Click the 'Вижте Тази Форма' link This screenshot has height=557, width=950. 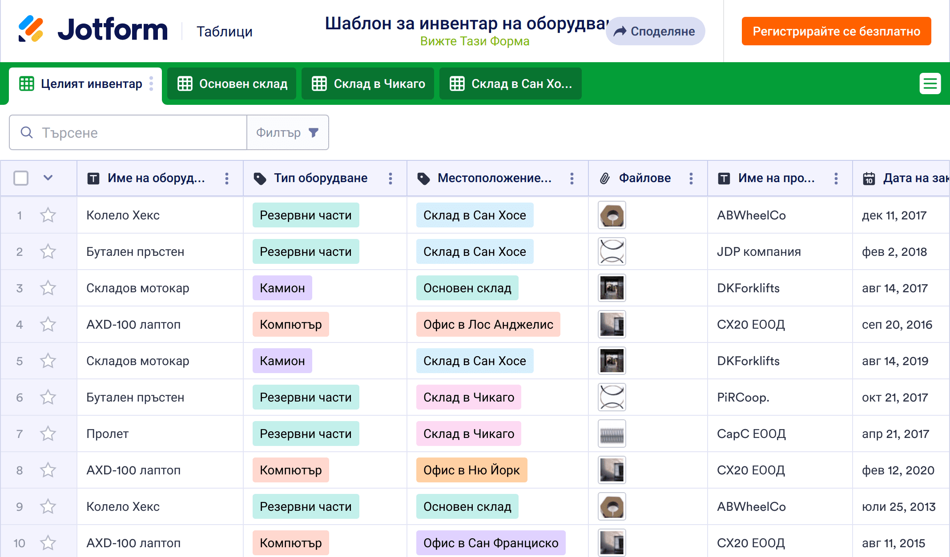[475, 41]
